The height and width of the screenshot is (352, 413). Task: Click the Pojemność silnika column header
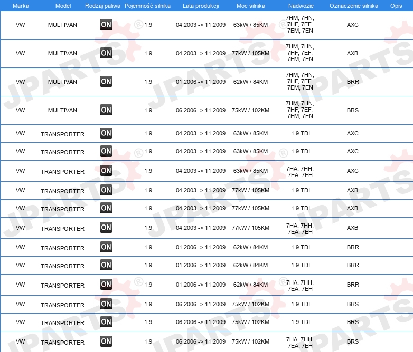click(x=147, y=6)
